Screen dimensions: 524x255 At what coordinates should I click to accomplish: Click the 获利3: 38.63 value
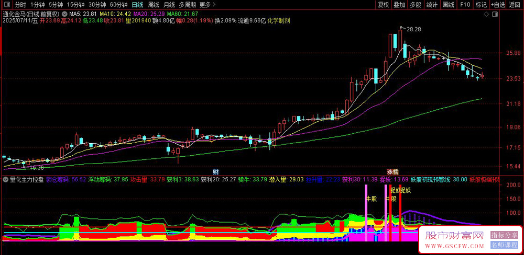(182, 180)
